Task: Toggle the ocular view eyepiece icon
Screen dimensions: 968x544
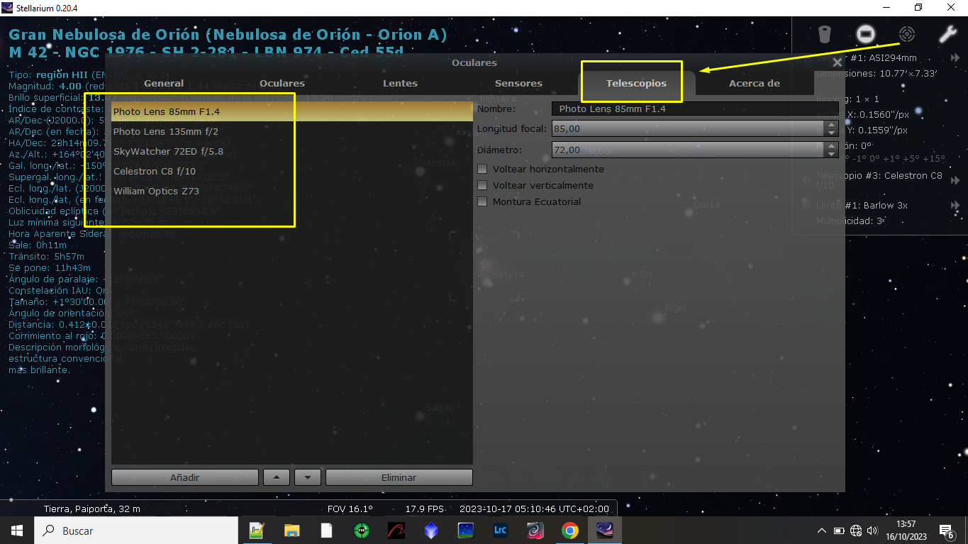Action: pyautogui.click(x=824, y=34)
